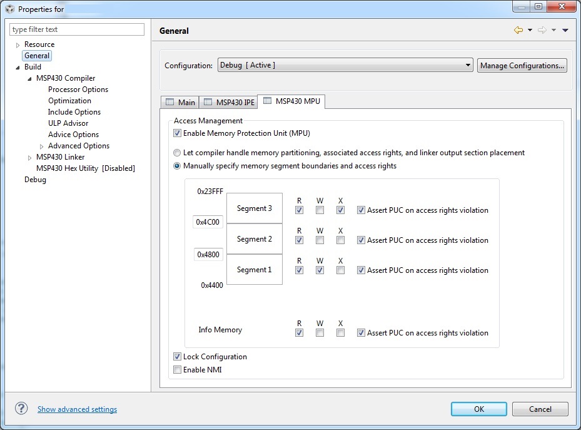This screenshot has height=430, width=581.
Task: Expand the Advanced Options node
Action: pos(41,146)
